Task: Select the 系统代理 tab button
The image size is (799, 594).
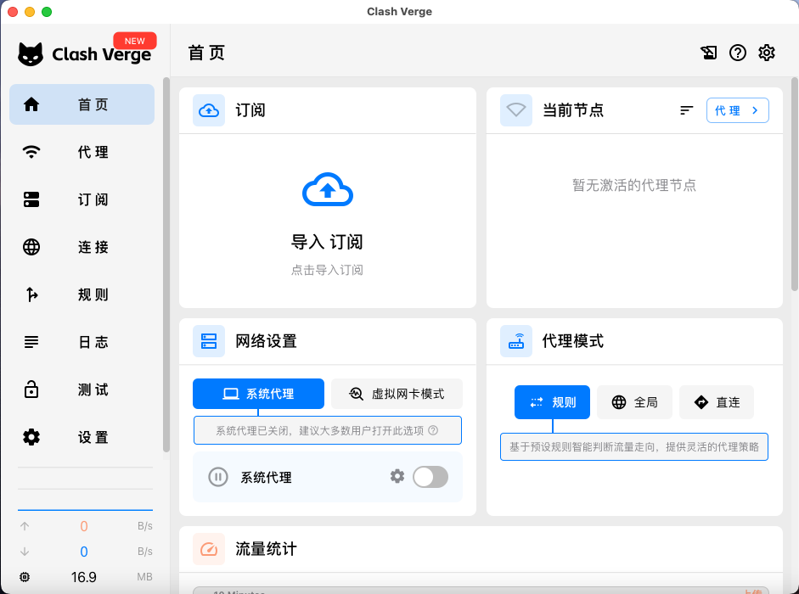Action: [x=258, y=394]
